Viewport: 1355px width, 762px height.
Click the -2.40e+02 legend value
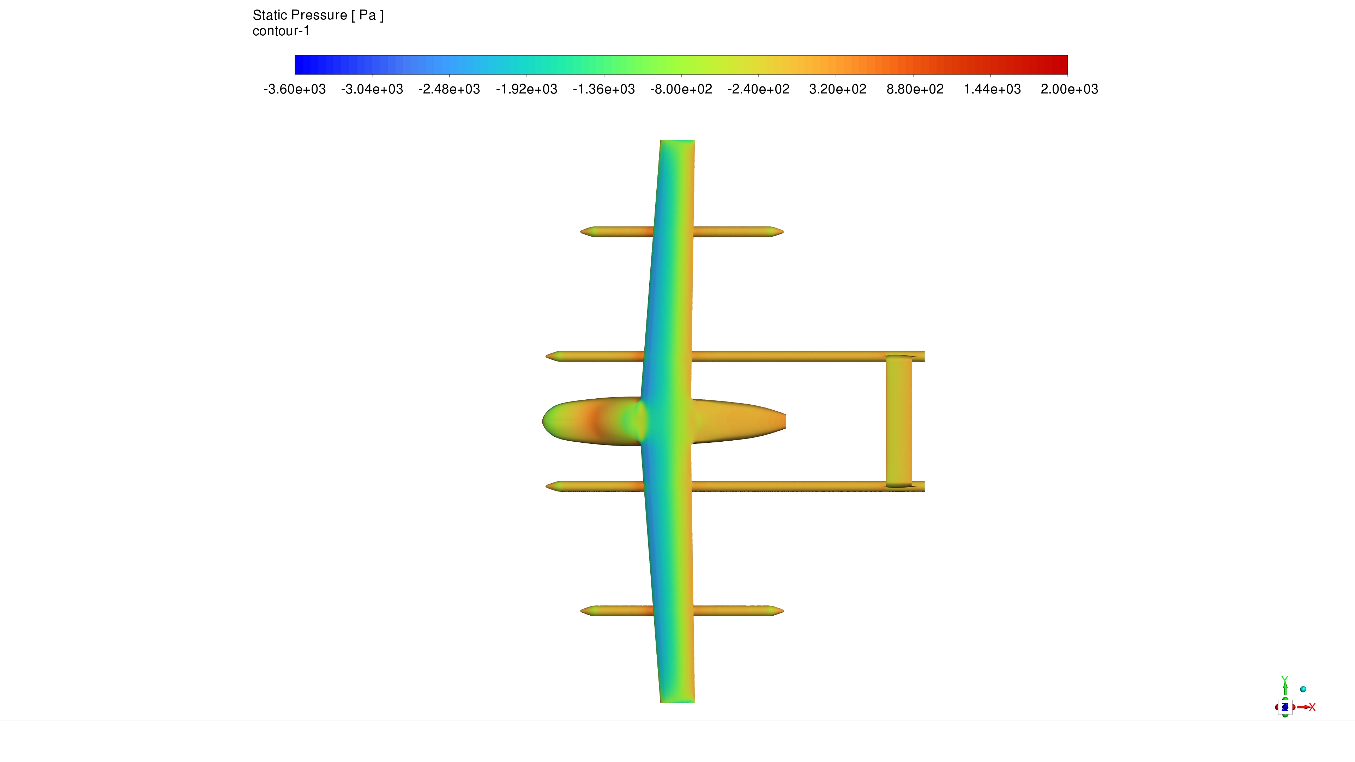point(759,89)
